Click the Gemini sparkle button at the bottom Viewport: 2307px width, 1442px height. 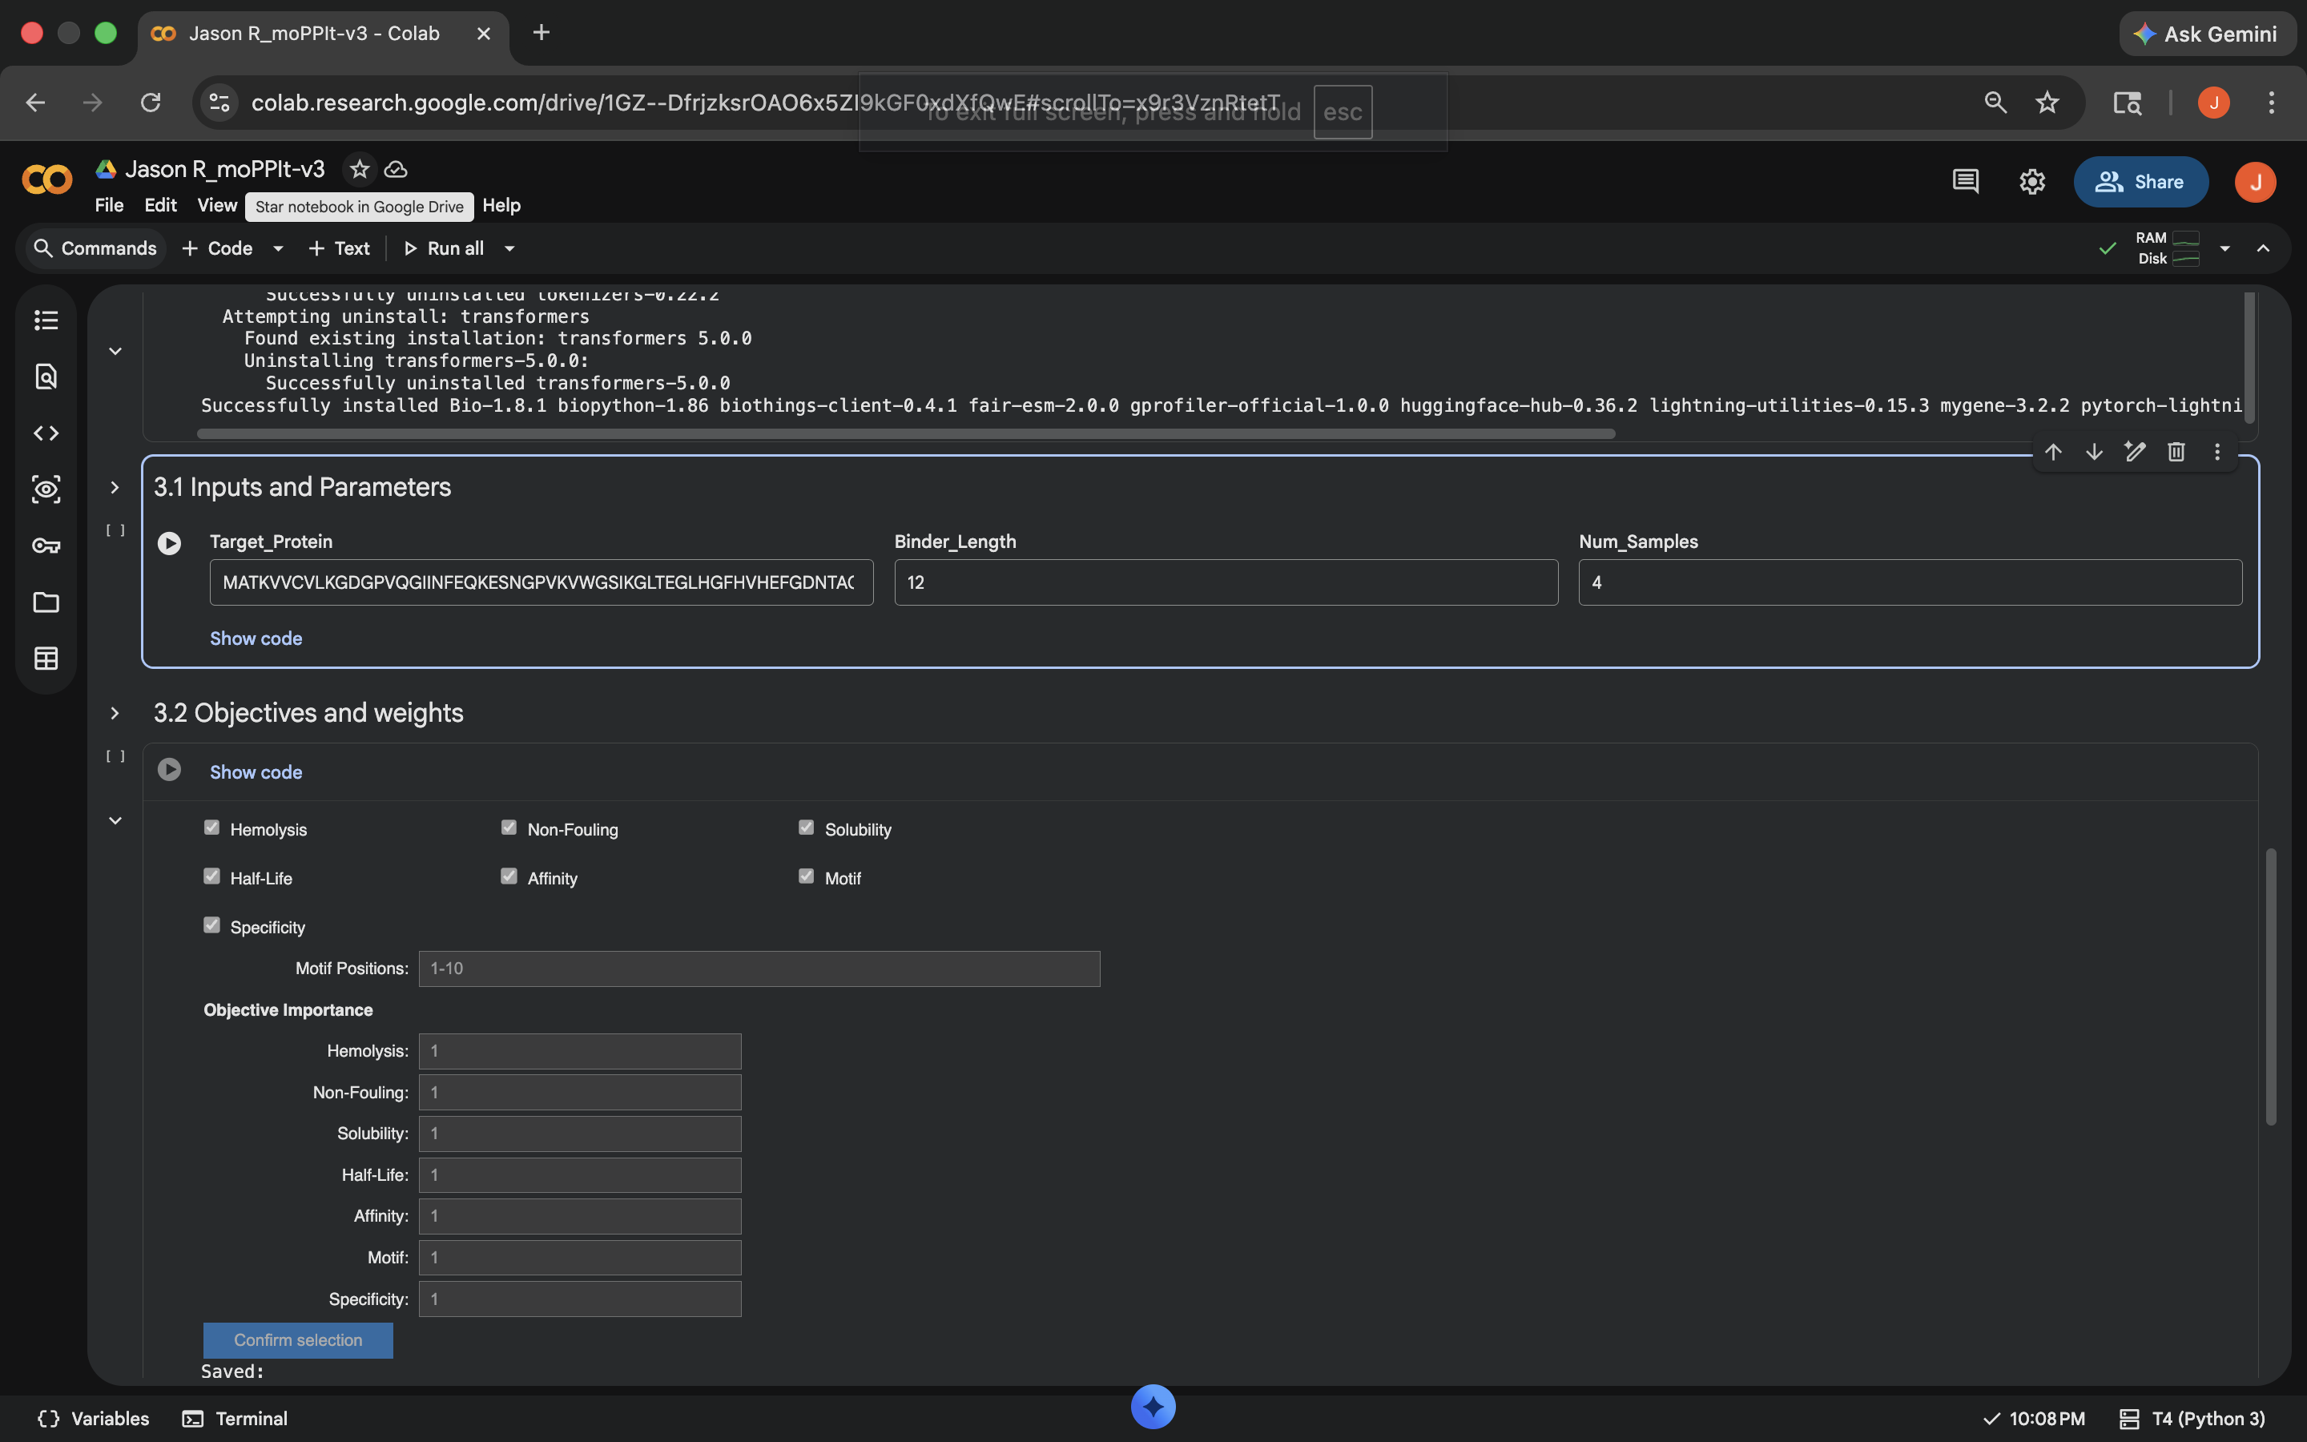click(x=1153, y=1407)
